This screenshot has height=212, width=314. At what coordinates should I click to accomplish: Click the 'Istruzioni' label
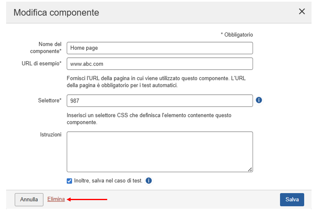pyautogui.click(x=51, y=134)
